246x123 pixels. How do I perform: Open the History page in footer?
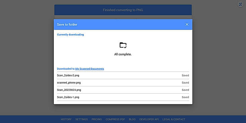(x=66, y=119)
